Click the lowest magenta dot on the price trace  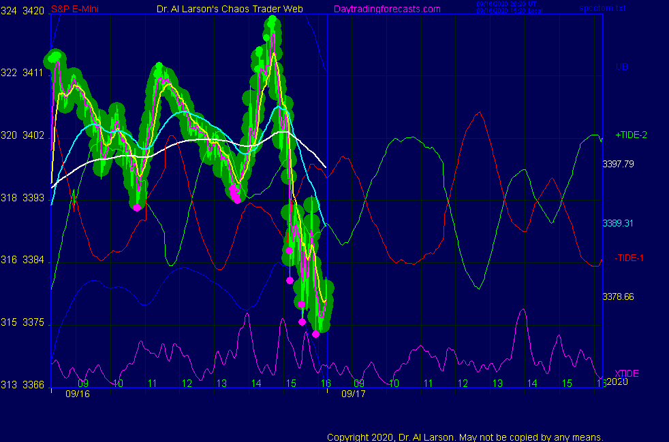pos(315,335)
